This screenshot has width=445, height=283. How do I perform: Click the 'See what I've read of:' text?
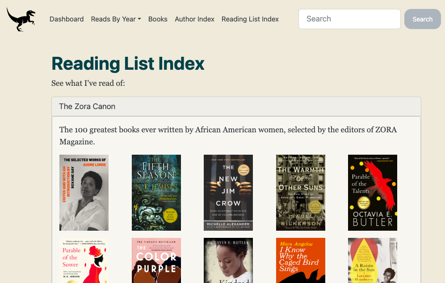coord(88,83)
